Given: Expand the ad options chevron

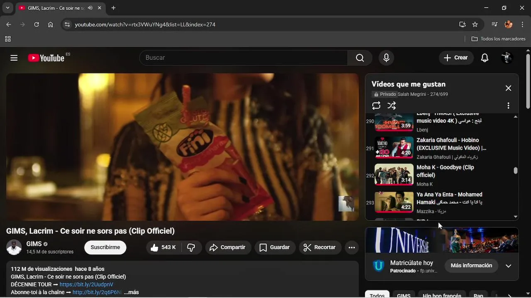Looking at the screenshot, I should pyautogui.click(x=508, y=266).
